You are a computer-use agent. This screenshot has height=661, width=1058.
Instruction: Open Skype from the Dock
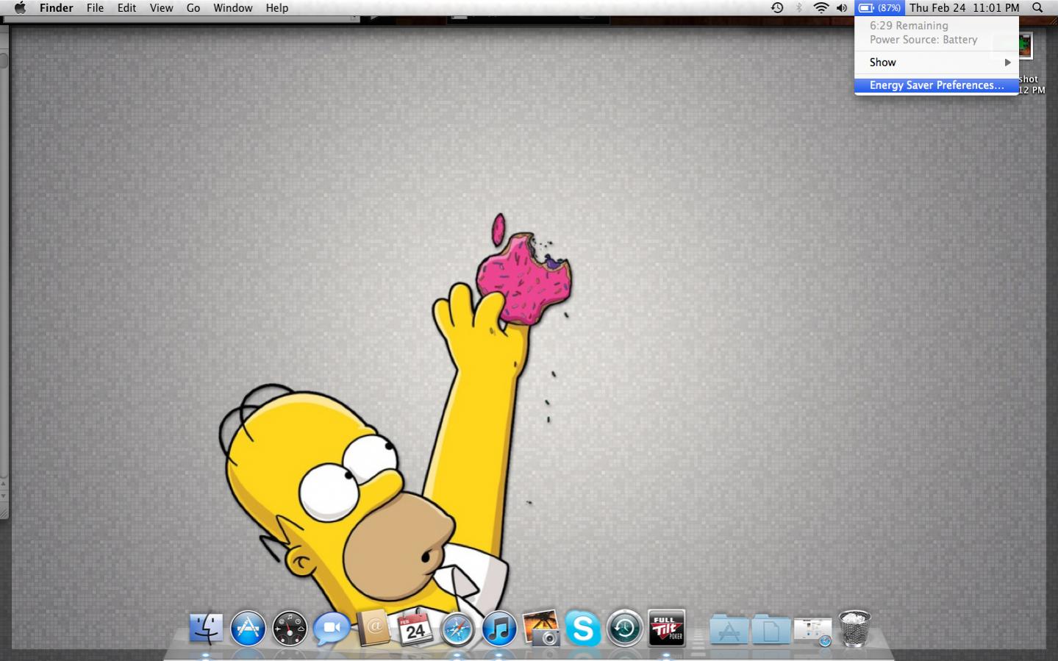tap(583, 629)
